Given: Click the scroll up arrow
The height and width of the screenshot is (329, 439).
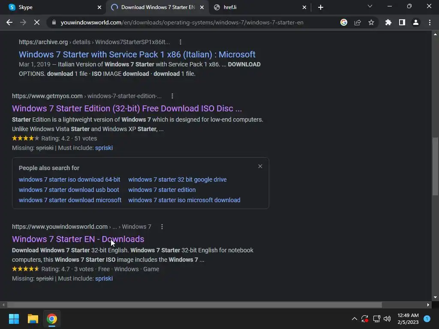Looking at the screenshot, I should click(x=435, y=34).
